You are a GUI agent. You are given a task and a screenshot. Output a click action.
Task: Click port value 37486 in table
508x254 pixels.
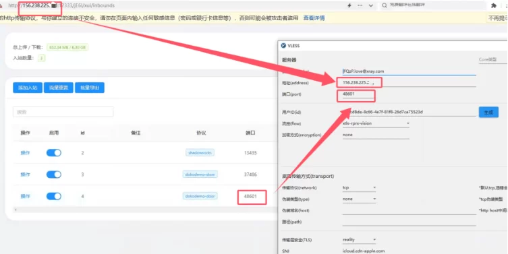click(x=250, y=174)
